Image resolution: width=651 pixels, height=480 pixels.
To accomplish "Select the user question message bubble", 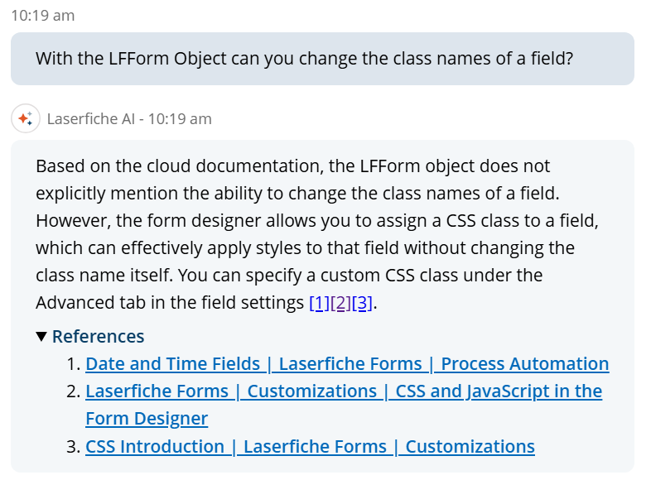I will point(322,59).
